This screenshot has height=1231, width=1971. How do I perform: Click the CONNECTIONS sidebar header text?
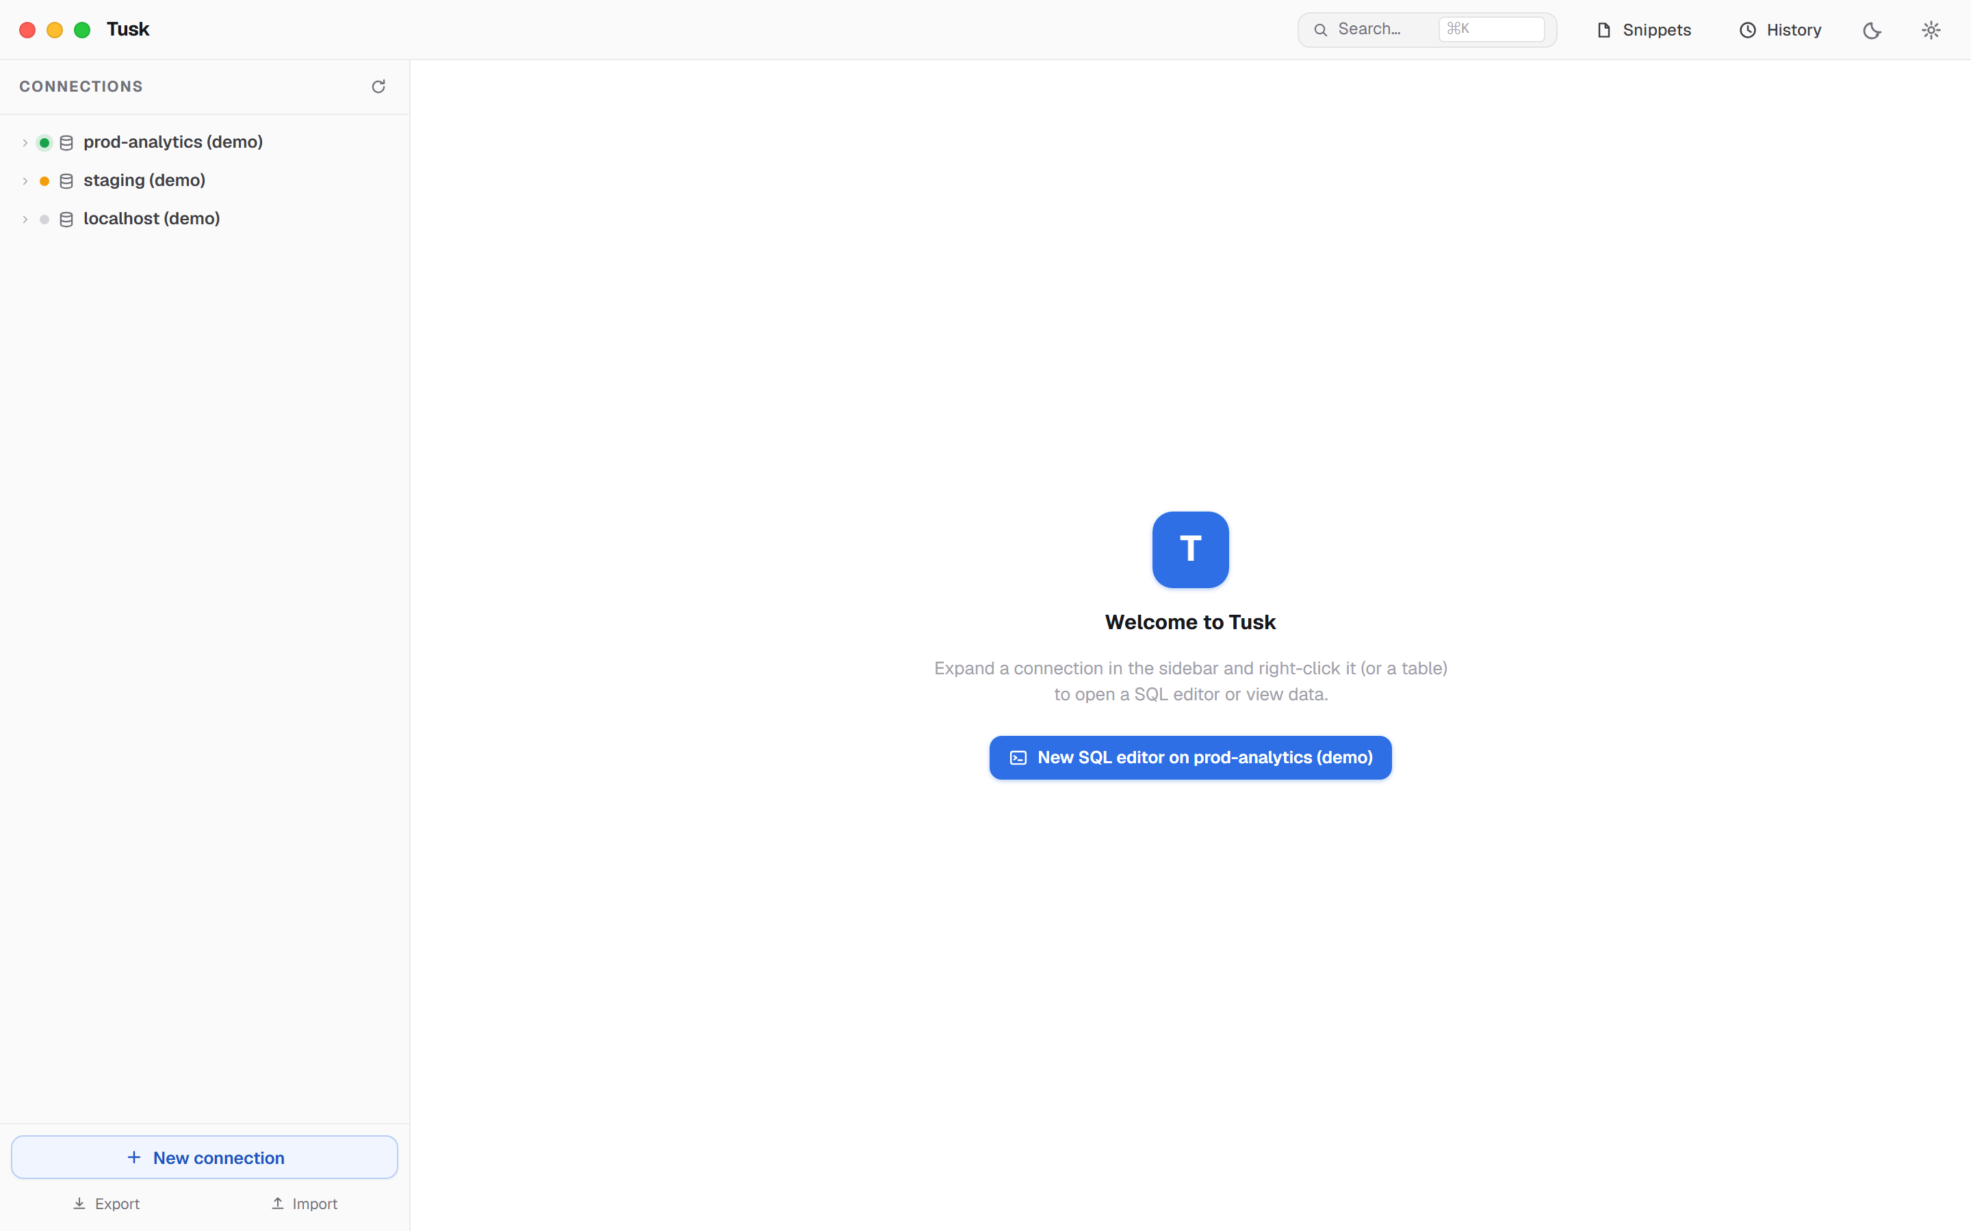tap(81, 86)
